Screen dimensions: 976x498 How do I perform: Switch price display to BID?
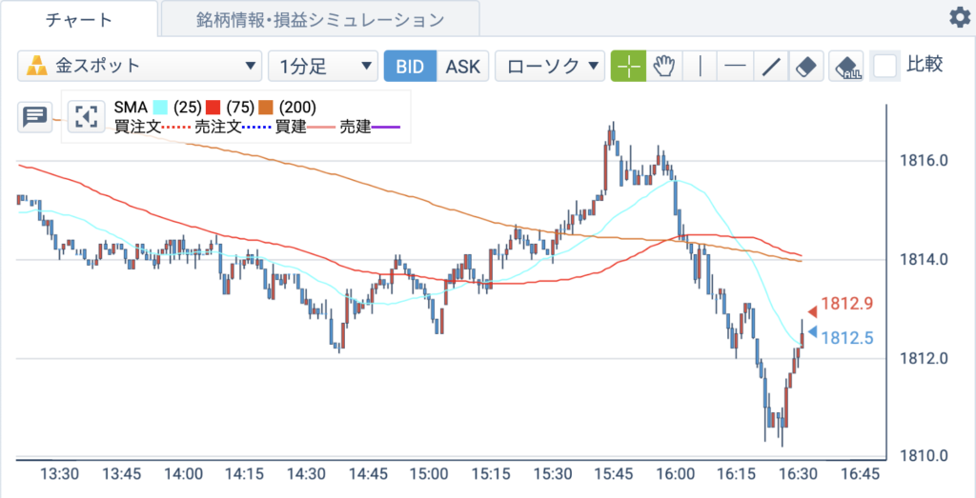[410, 66]
